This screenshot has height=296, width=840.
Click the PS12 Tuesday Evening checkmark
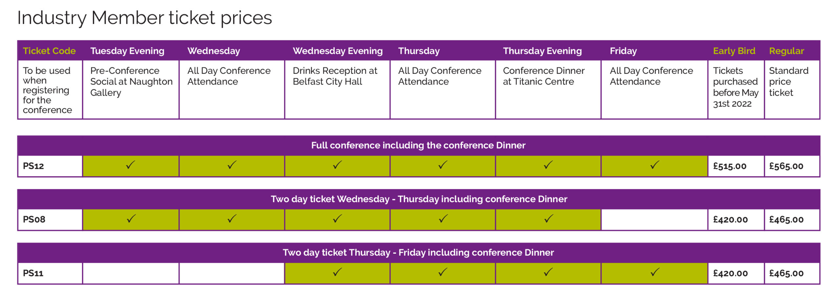click(131, 165)
